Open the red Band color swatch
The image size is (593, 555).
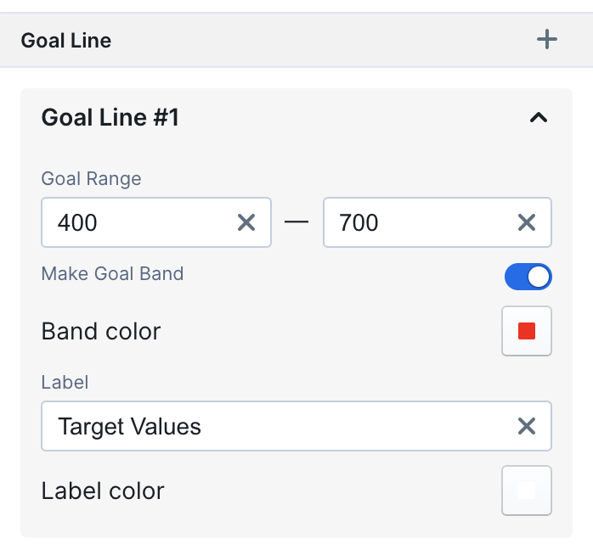click(527, 331)
